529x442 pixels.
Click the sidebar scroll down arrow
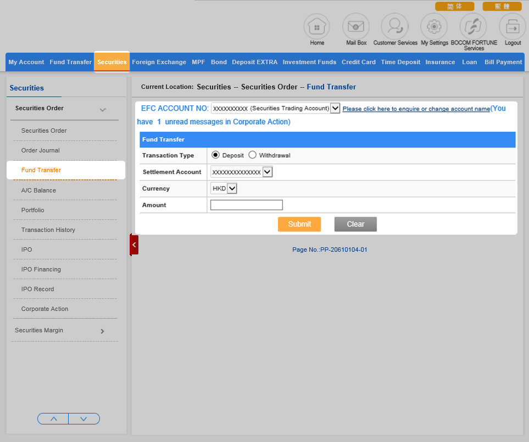[x=84, y=419]
